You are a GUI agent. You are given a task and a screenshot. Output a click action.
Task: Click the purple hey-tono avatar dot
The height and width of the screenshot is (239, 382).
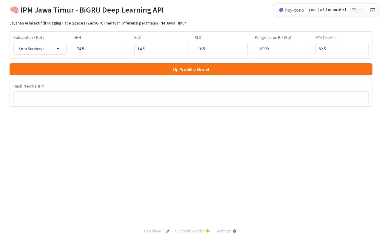click(x=281, y=10)
